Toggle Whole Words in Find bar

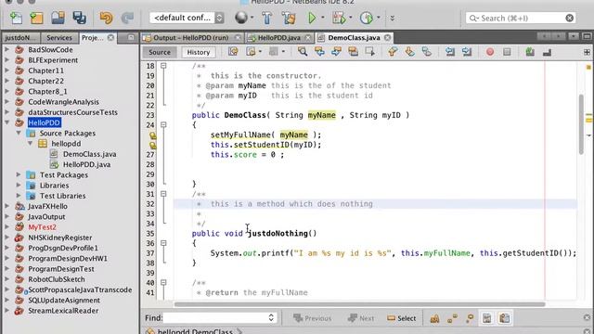pyautogui.click(x=452, y=318)
